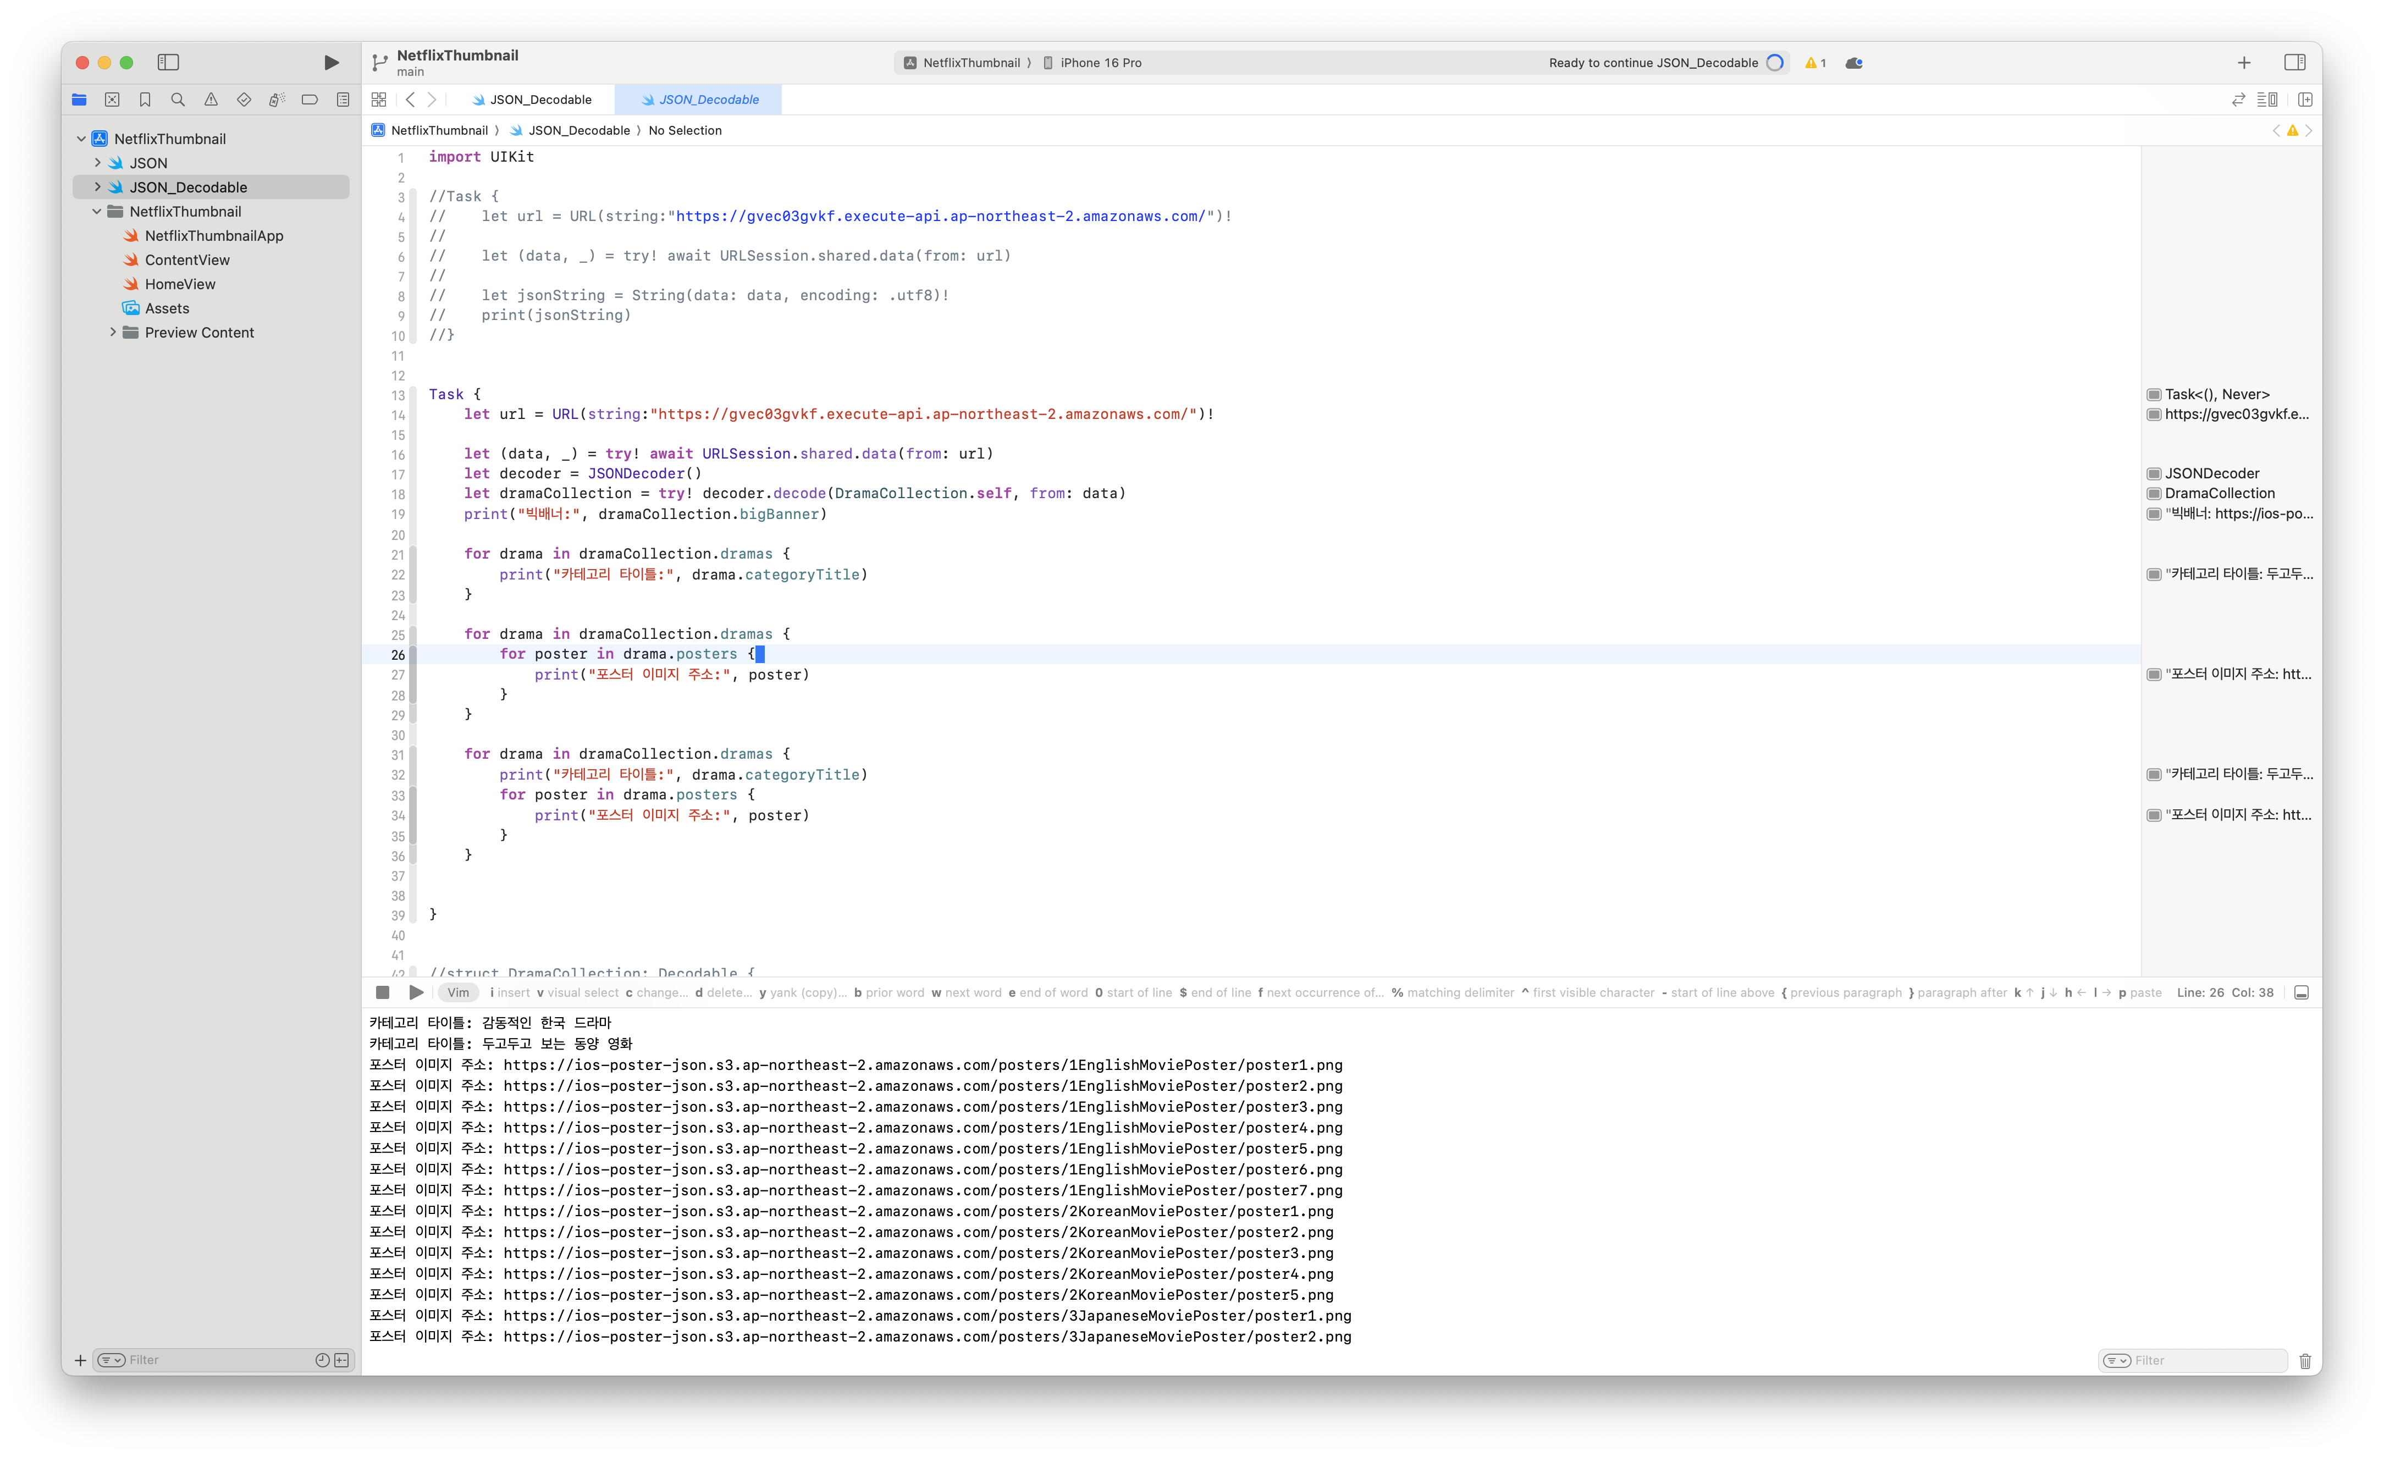Image resolution: width=2384 pixels, height=1457 pixels.
Task: Open the Bookmark navigator icon
Action: (x=145, y=100)
